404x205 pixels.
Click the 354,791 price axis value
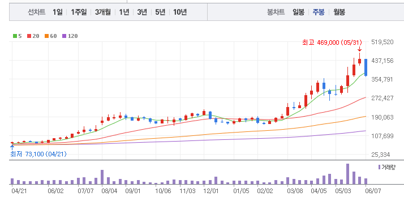(x=382, y=79)
